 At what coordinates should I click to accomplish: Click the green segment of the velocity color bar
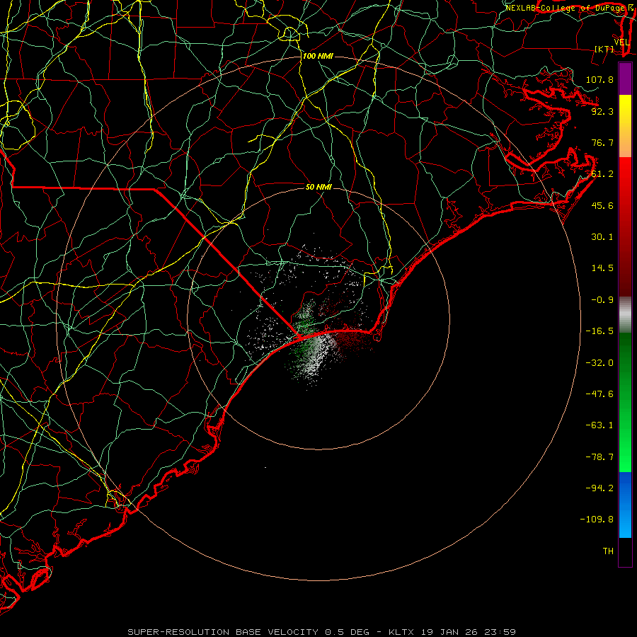point(625,402)
